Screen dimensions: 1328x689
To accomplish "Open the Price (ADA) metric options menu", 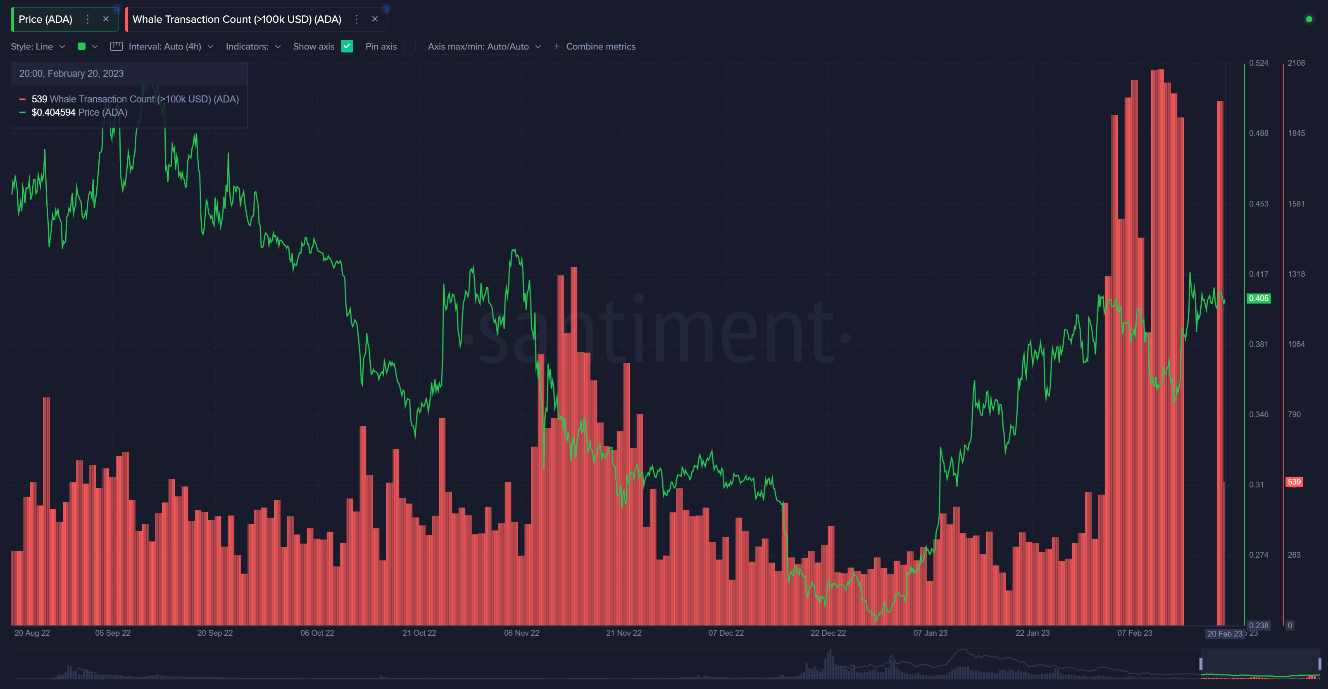I will [x=88, y=19].
